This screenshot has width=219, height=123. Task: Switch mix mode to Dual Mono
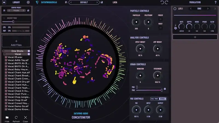point(154,99)
